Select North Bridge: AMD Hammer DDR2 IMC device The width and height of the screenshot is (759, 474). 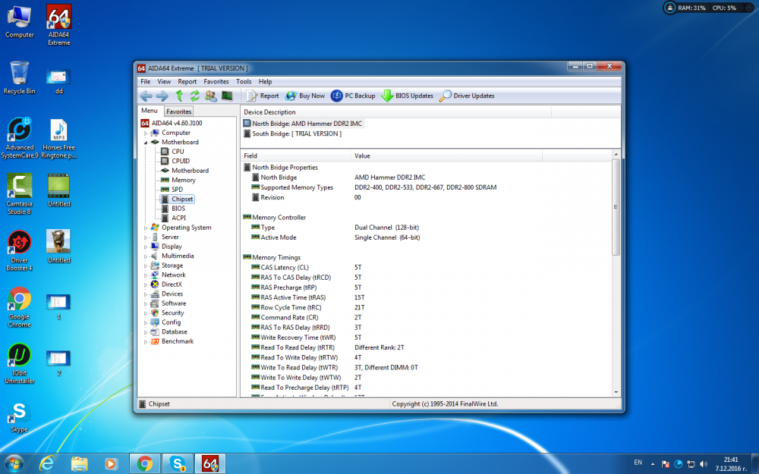(x=307, y=124)
